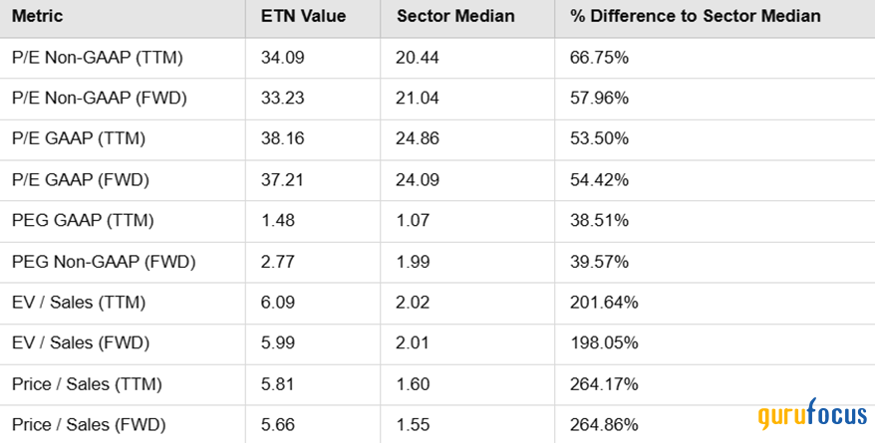Screen dimensions: 875x443
Task: Select the Metric column header
Action: pyautogui.click(x=36, y=17)
